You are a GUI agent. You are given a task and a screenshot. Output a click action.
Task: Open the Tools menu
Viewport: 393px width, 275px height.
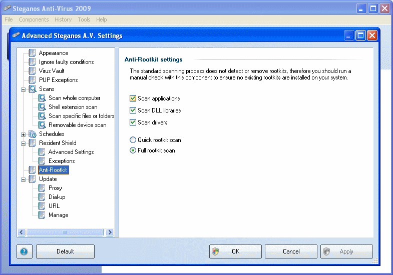[84, 19]
